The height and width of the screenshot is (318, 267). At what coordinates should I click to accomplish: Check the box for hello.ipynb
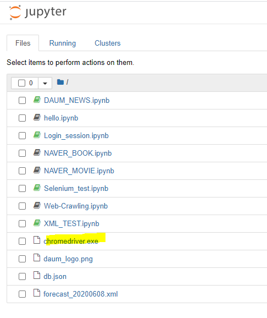[x=23, y=118]
